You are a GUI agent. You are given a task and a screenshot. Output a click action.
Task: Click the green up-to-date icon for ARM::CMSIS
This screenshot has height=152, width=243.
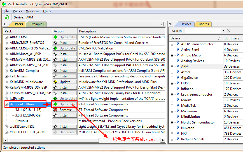coord(55,37)
